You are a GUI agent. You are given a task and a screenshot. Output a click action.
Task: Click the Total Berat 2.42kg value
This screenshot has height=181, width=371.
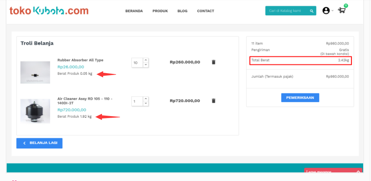343,60
